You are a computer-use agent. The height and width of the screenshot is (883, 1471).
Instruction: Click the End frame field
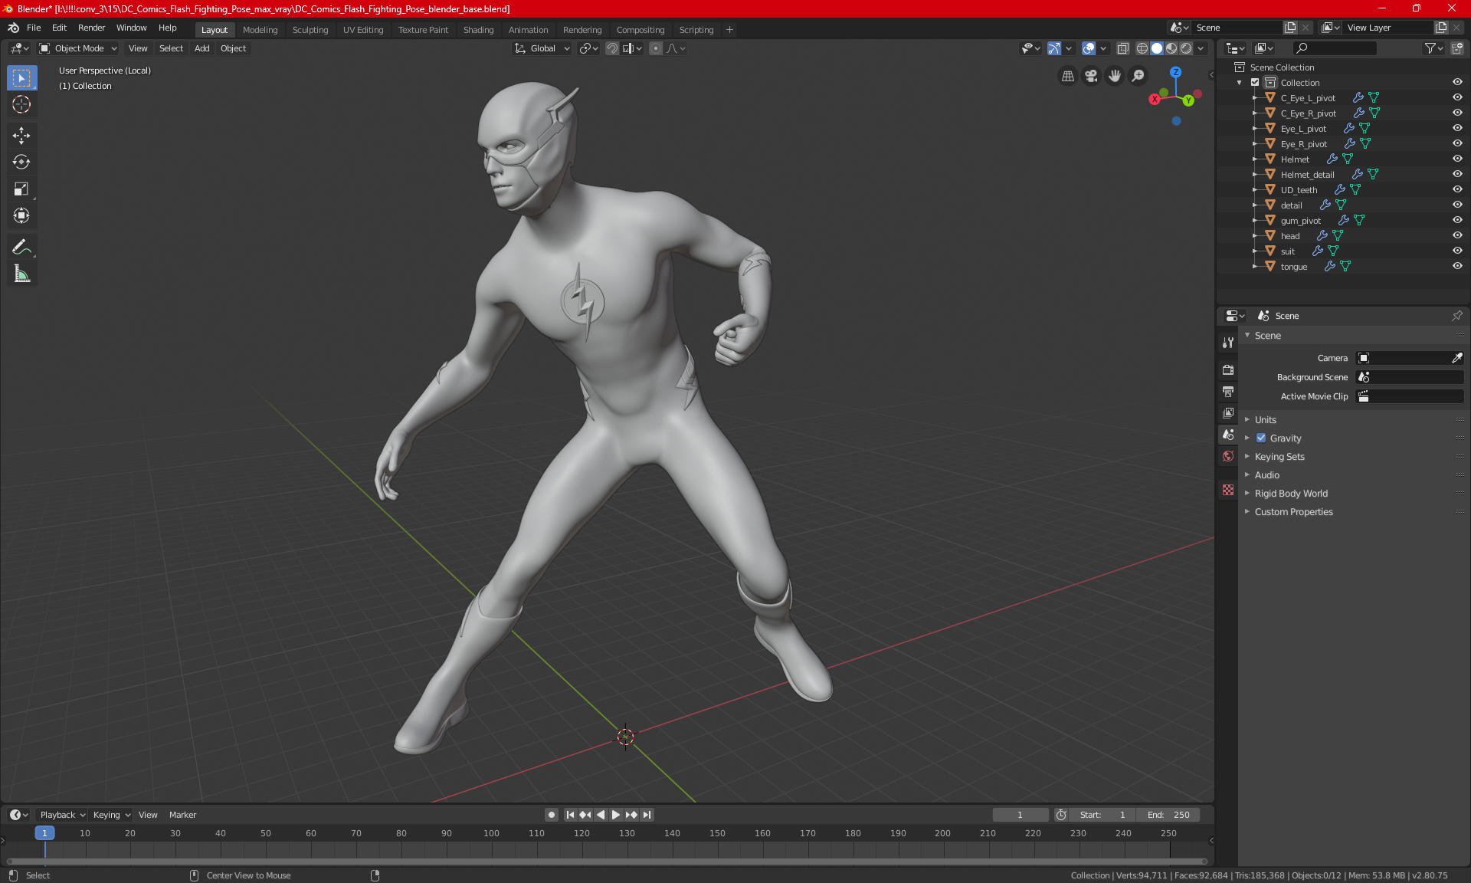(x=1168, y=815)
